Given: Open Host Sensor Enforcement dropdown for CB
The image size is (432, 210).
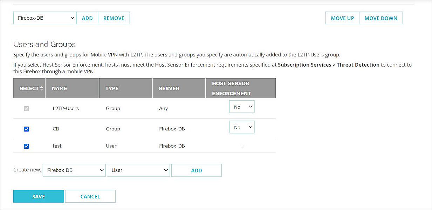Looking at the screenshot, I should coord(242,127).
